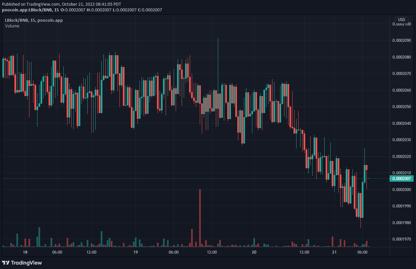Click the last red candle on chart

click(x=367, y=167)
